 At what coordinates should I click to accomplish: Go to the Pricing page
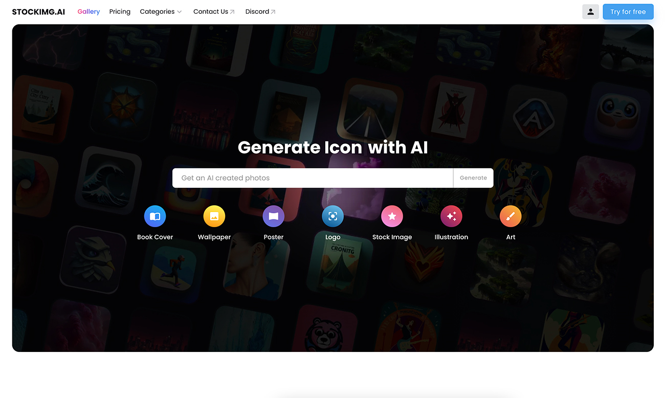point(120,12)
